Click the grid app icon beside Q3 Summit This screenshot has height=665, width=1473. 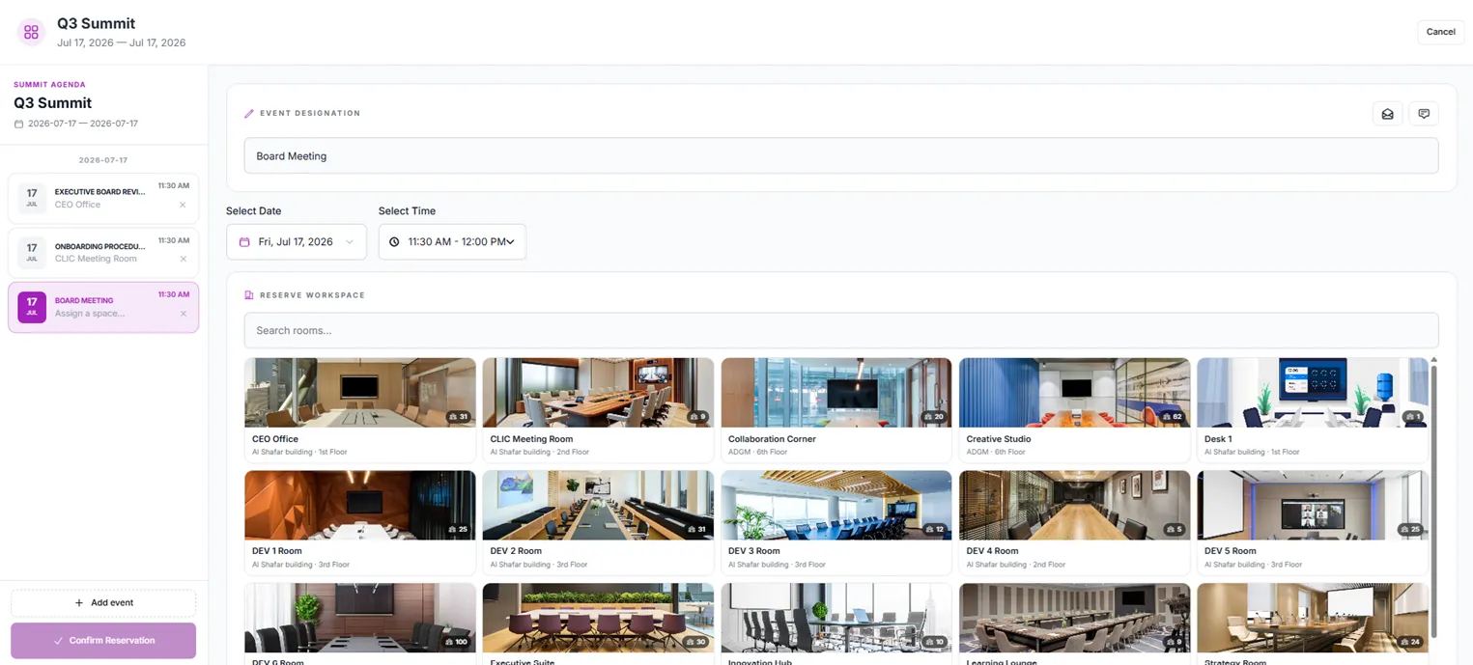pos(31,32)
